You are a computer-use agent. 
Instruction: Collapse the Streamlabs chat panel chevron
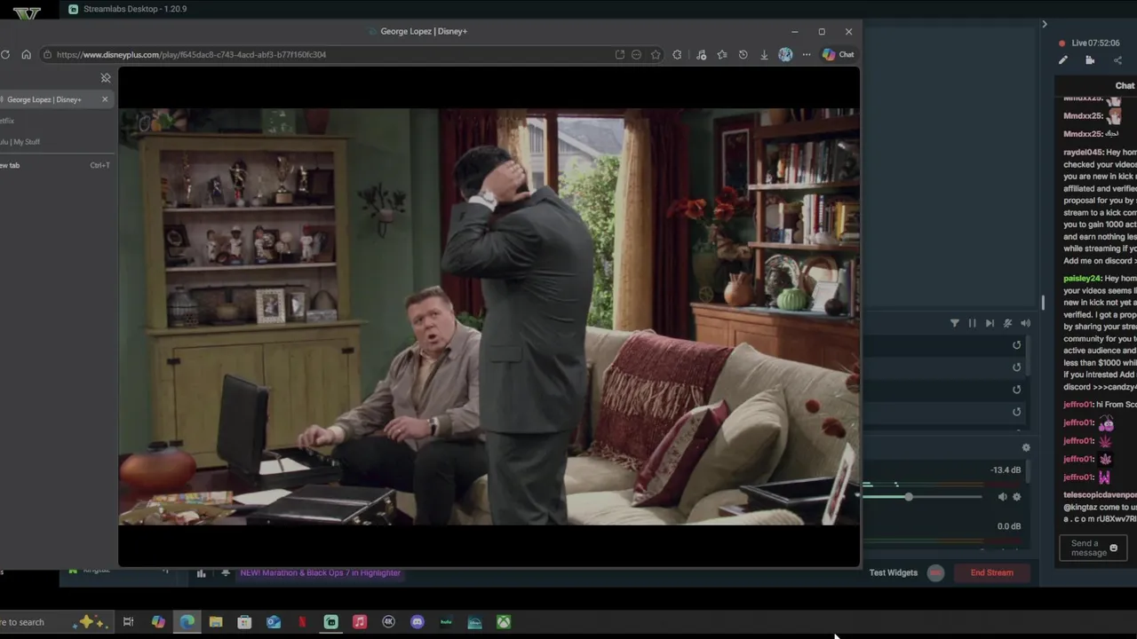coord(1045,24)
